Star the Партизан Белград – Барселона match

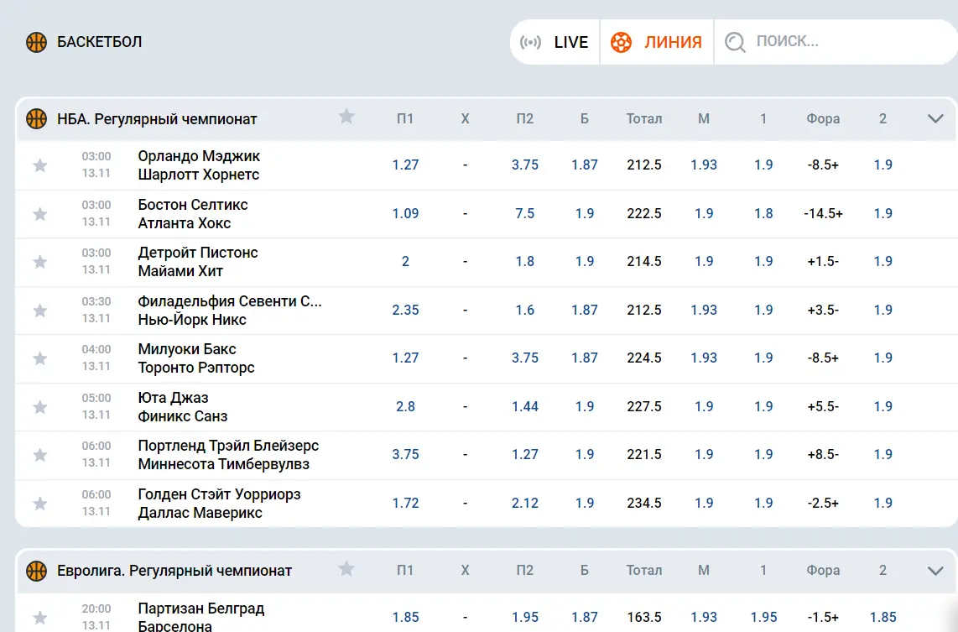point(39,618)
